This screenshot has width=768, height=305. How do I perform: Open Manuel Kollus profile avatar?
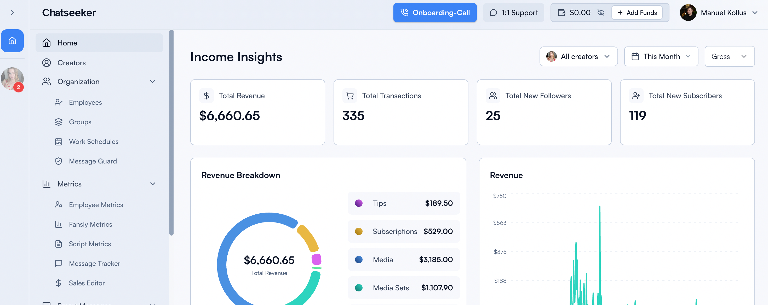[688, 13]
